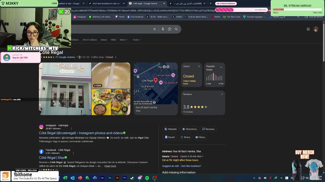Click 'Check holiday hours' text
This screenshot has height=182, width=325.
point(189,82)
